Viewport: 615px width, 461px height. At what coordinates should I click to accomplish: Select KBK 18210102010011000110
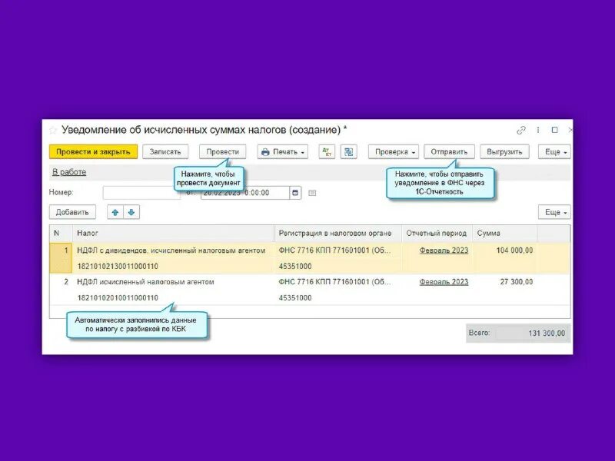point(118,297)
